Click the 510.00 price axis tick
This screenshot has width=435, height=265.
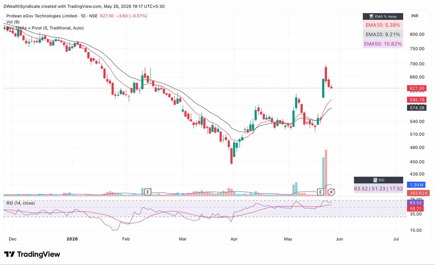[x=417, y=134]
